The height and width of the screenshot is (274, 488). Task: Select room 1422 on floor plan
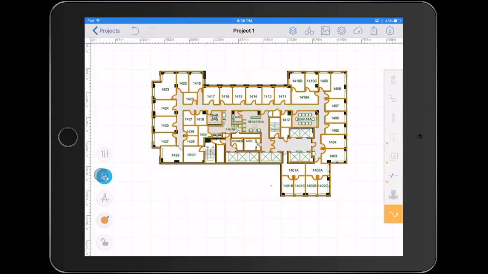[183, 83]
